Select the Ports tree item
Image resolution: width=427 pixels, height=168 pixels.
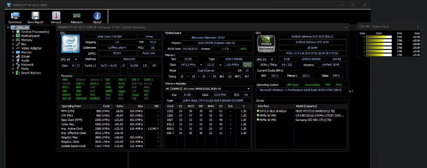25,69
